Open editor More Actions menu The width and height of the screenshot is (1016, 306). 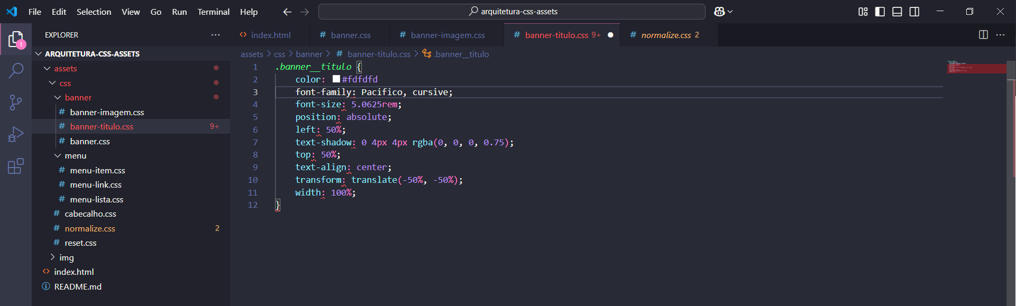[1000, 35]
